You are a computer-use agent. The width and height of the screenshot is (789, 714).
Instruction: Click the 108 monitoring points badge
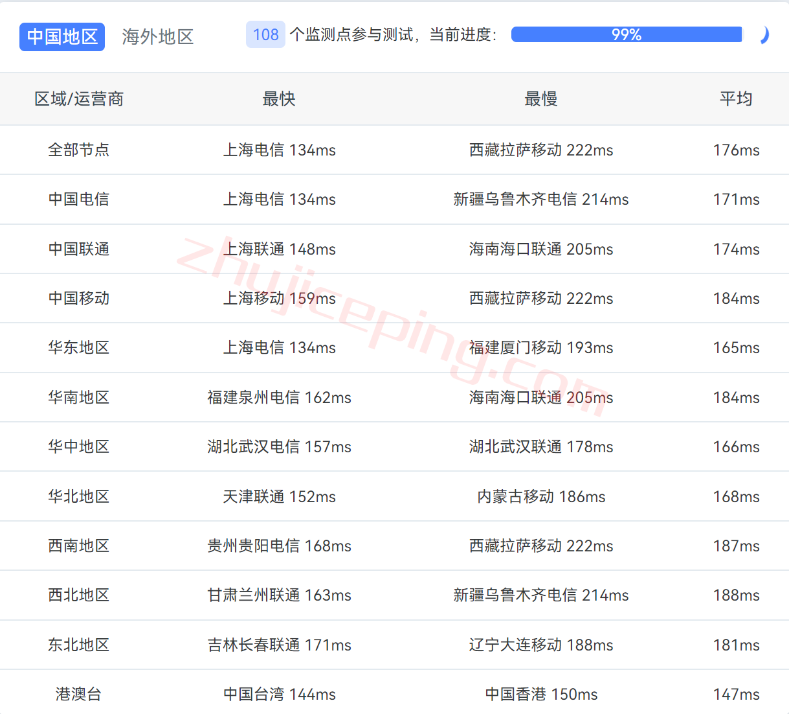pyautogui.click(x=265, y=35)
